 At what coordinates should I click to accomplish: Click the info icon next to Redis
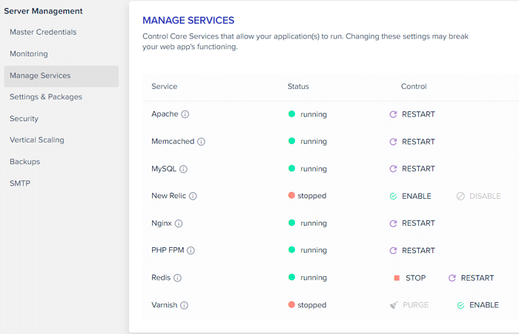click(x=178, y=278)
